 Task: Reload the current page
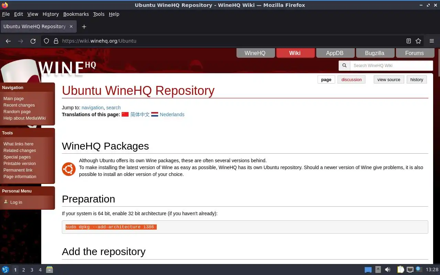click(x=33, y=41)
